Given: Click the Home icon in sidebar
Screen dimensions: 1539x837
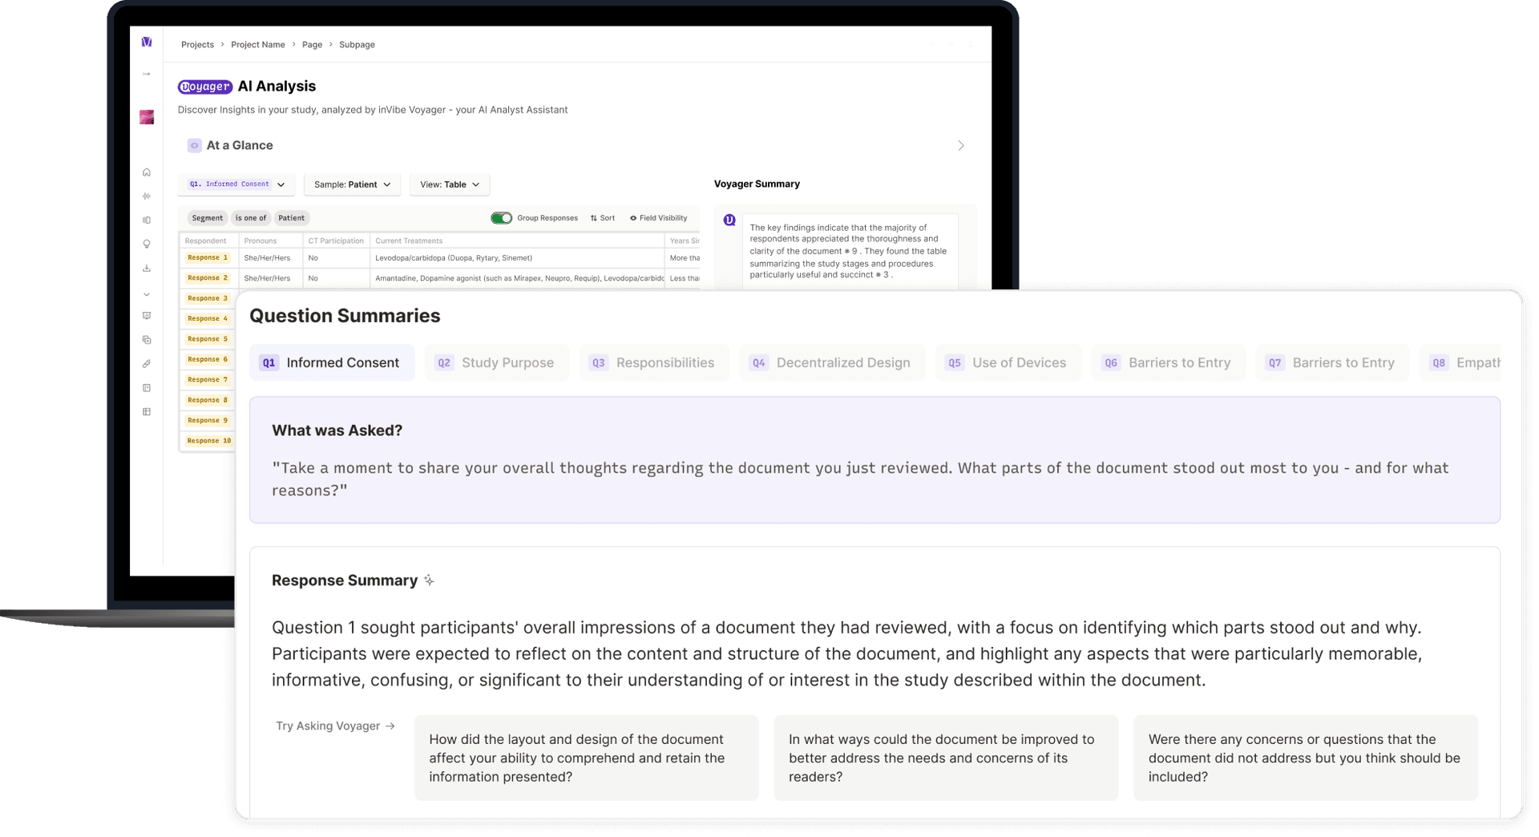Looking at the screenshot, I should coord(147,172).
